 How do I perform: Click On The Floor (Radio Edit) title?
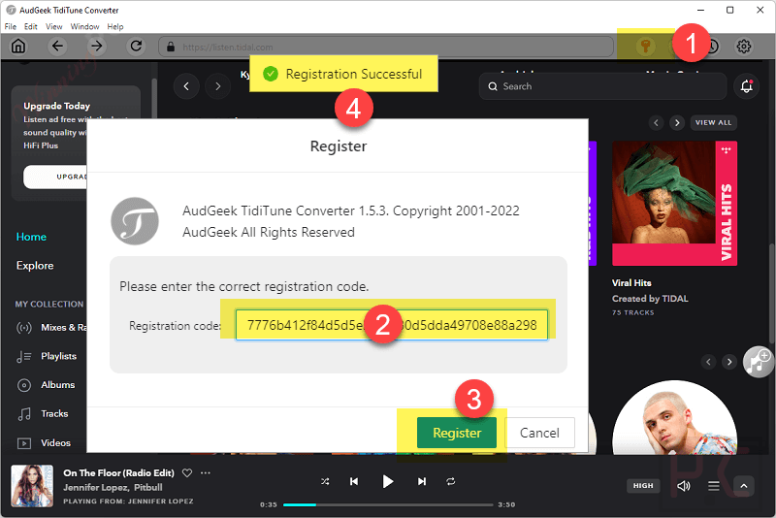click(118, 473)
